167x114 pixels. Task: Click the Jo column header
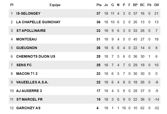point(106,5)
